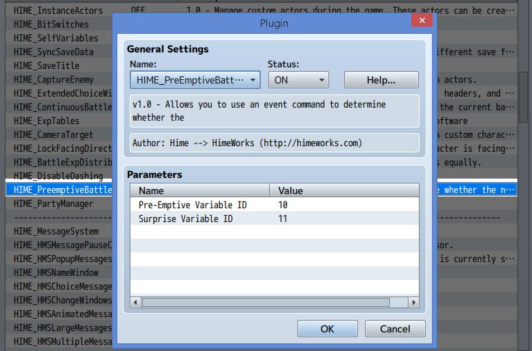Click the parameters scrollbar right arrow
The height and width of the screenshot is (351, 532).
tap(413, 302)
